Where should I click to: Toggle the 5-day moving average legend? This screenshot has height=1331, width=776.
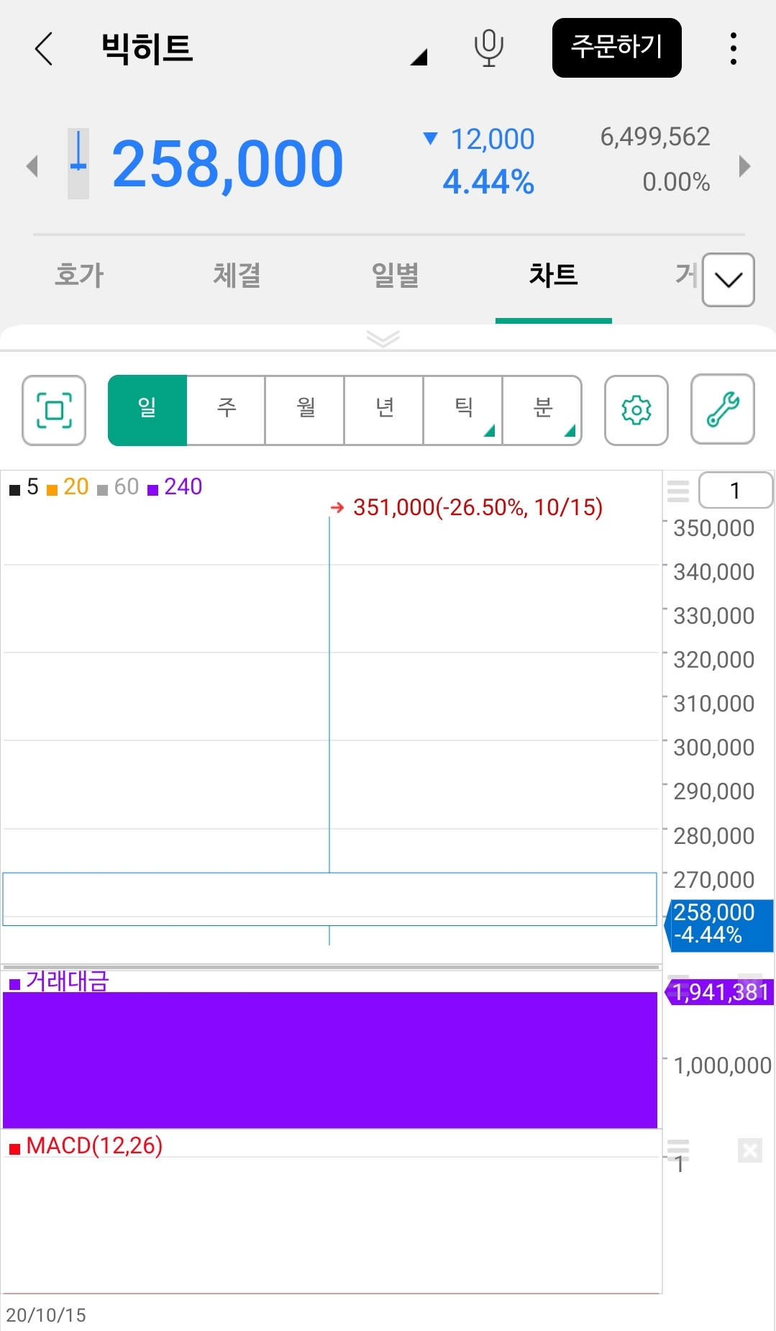[24, 487]
